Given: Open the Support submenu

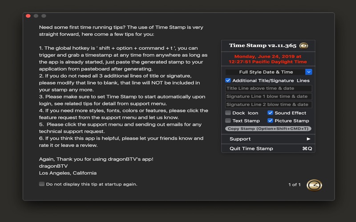Looking at the screenshot, I should (268, 139).
